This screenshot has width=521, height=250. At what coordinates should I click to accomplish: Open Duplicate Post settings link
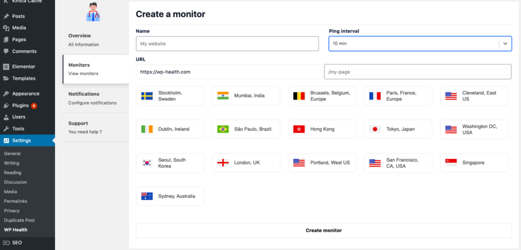click(19, 221)
